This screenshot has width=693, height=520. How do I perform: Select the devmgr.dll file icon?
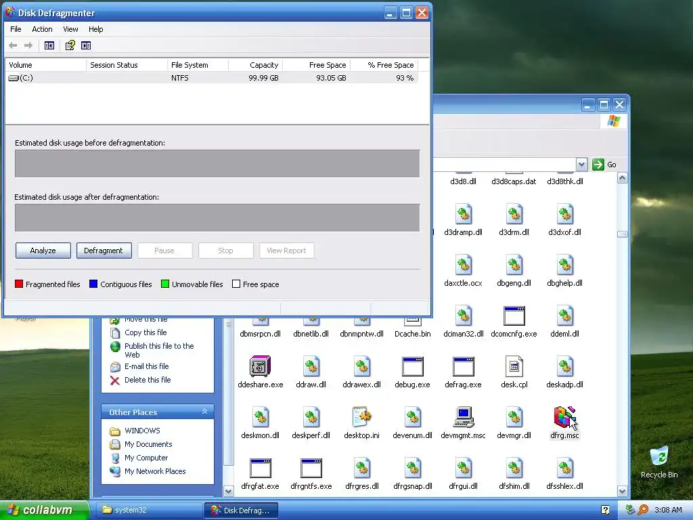[514, 418]
